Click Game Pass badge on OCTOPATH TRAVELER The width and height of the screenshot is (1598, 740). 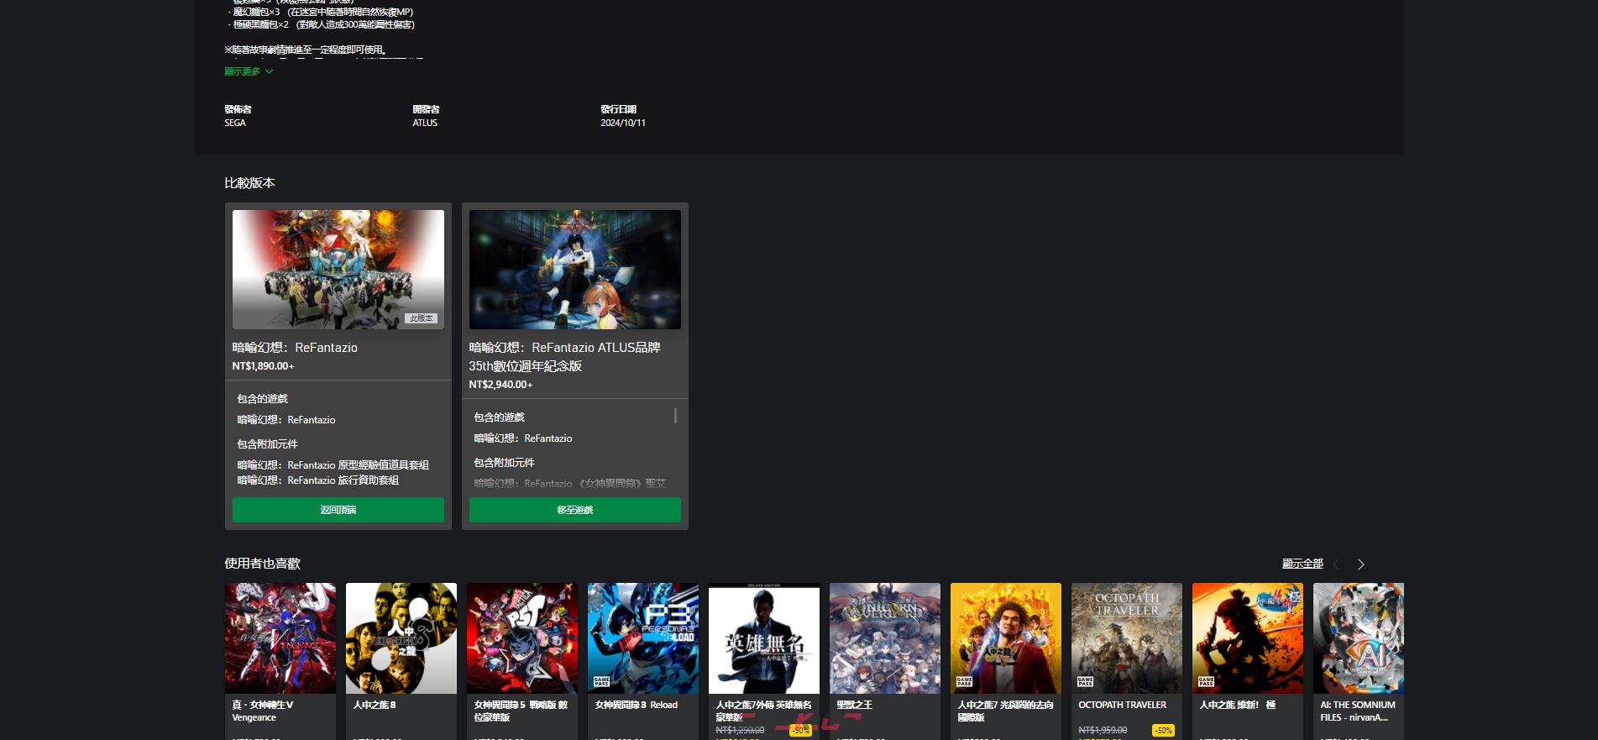[1085, 681]
